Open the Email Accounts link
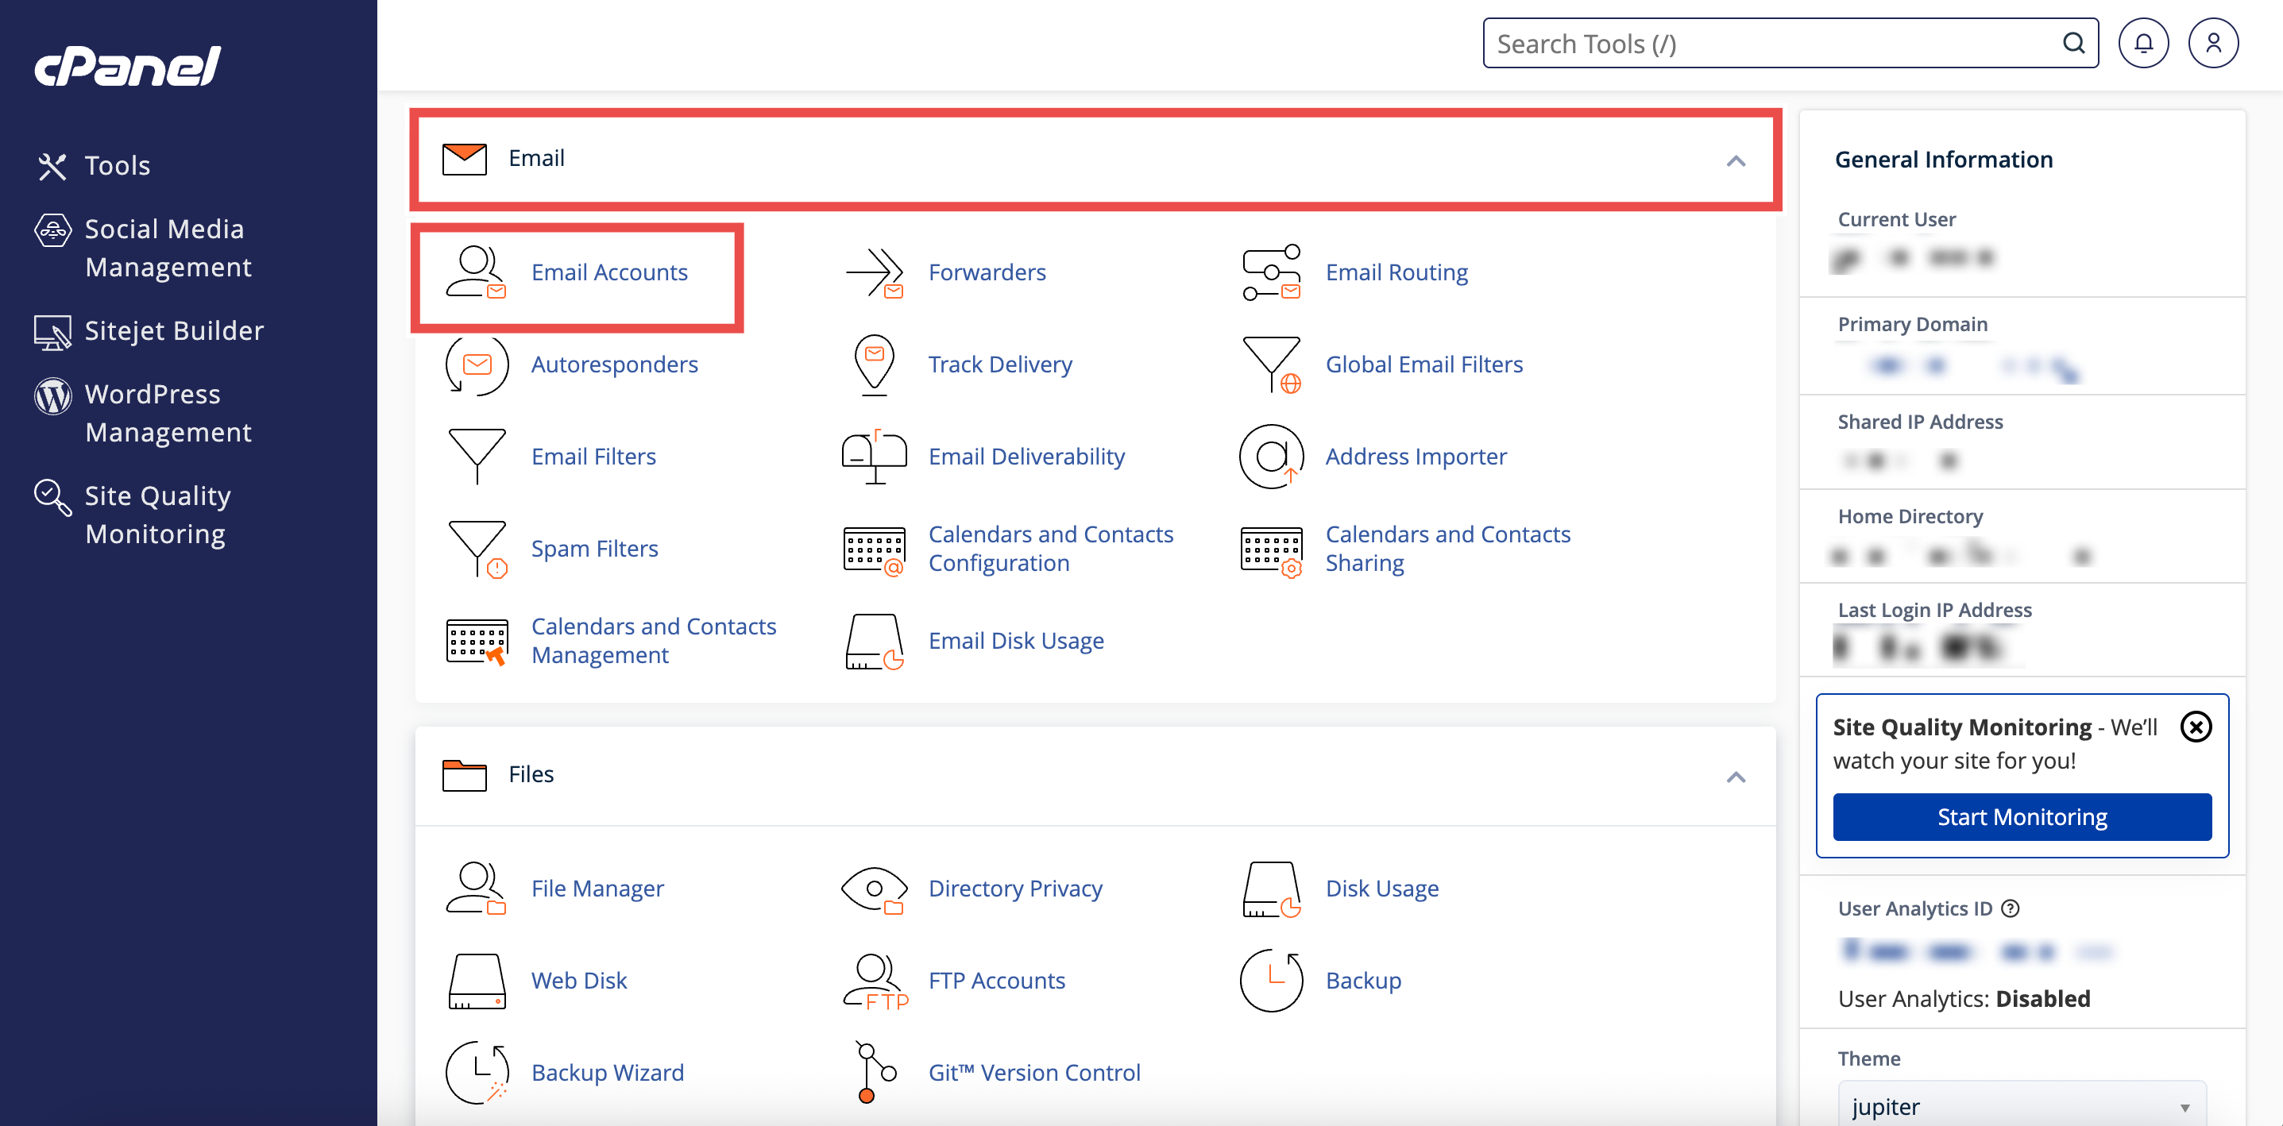The image size is (2283, 1126). [x=608, y=272]
